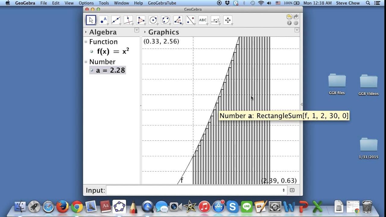The image size is (386, 217).
Task: Open Chrome from the dock
Action: click(77, 207)
